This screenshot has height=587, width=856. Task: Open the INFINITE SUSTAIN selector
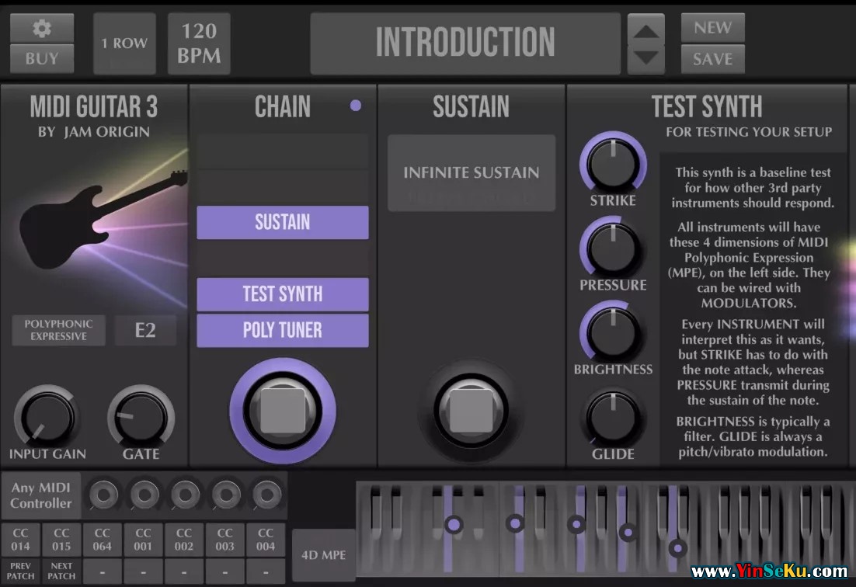click(471, 173)
